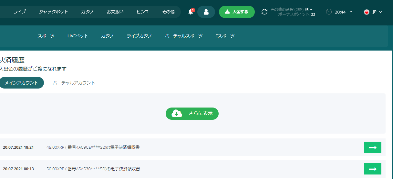393x179 pixels.
Task: Switch to バーチャルアカウント tab
Action: (74, 83)
